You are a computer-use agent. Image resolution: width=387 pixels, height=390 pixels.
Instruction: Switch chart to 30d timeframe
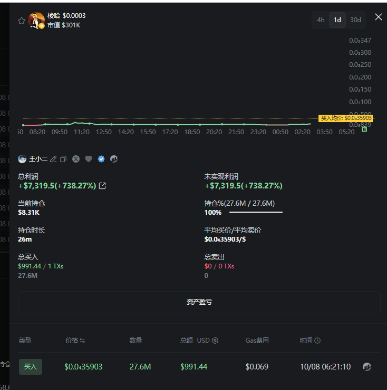click(x=356, y=20)
